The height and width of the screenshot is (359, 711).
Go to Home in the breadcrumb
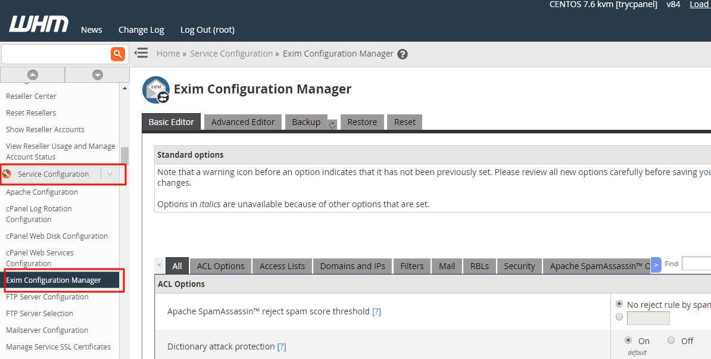168,54
